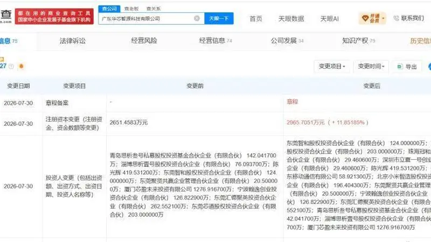This screenshot has width=431, height=242.
Task: Click the date of the 章程备案 row
Action: pos(18,103)
